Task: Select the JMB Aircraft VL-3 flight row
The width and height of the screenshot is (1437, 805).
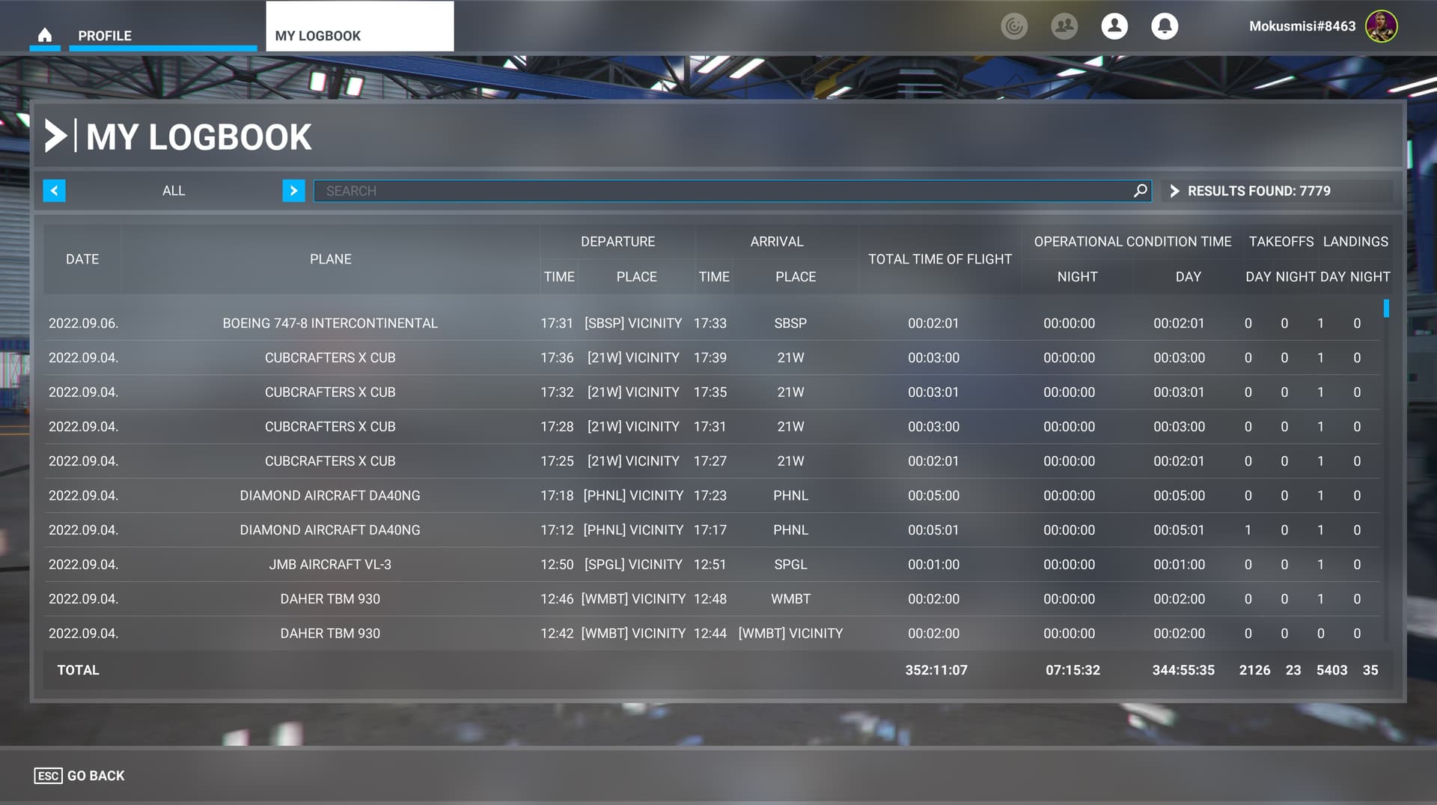Action: click(x=330, y=564)
